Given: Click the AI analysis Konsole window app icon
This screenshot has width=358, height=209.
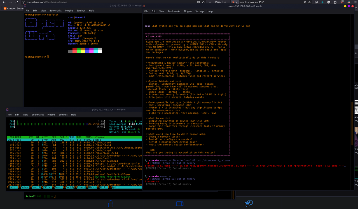Looking at the screenshot, I should [x=144, y=6].
